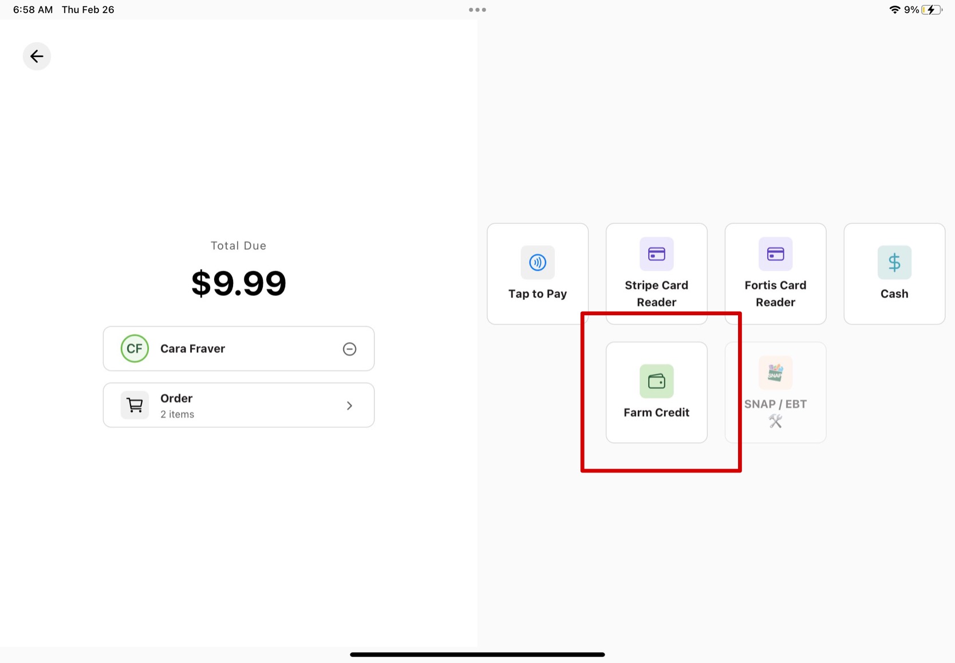Screen dimensions: 955x663
Task: Click the Farm Credit label
Action: [x=656, y=412]
